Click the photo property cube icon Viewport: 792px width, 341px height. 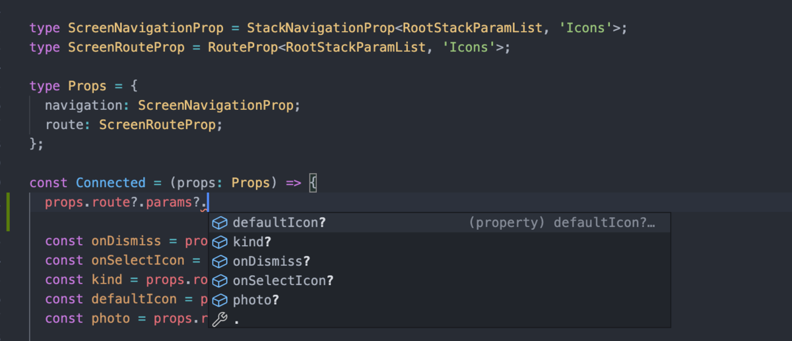(x=220, y=300)
